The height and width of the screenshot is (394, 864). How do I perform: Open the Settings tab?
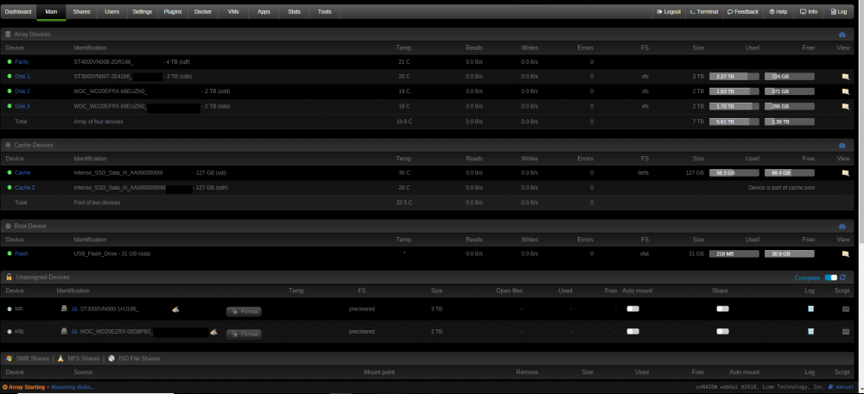(x=143, y=11)
